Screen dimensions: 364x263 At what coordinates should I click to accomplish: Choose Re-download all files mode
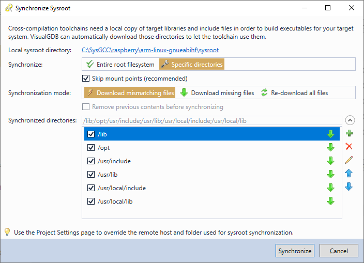point(294,93)
